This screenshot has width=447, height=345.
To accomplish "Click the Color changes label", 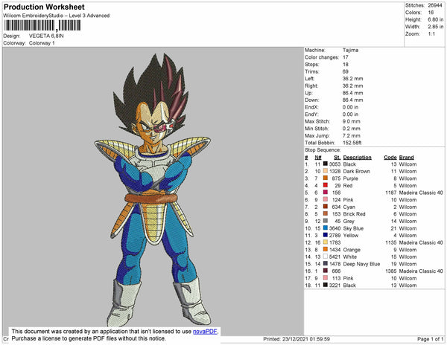I will click(322, 57).
